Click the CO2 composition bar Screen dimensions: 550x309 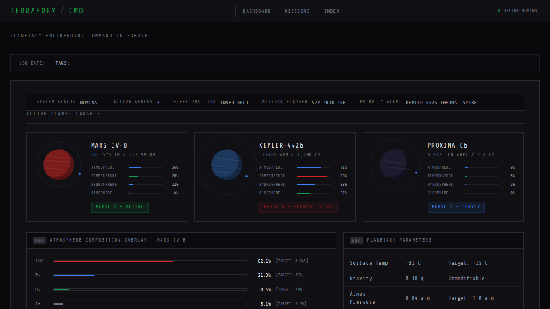pyautogui.click(x=150, y=261)
